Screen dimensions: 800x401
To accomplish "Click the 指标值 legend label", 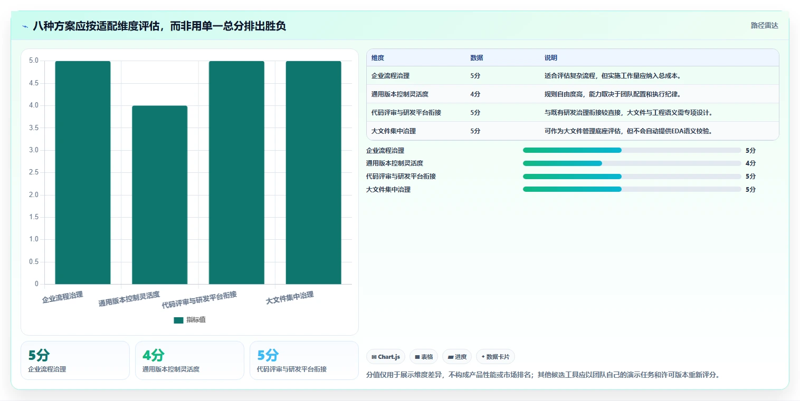I will coord(196,320).
